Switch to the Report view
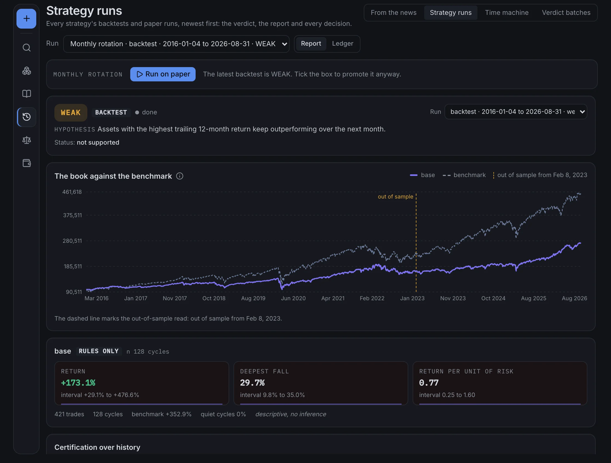This screenshot has width=611, height=463. pos(311,44)
